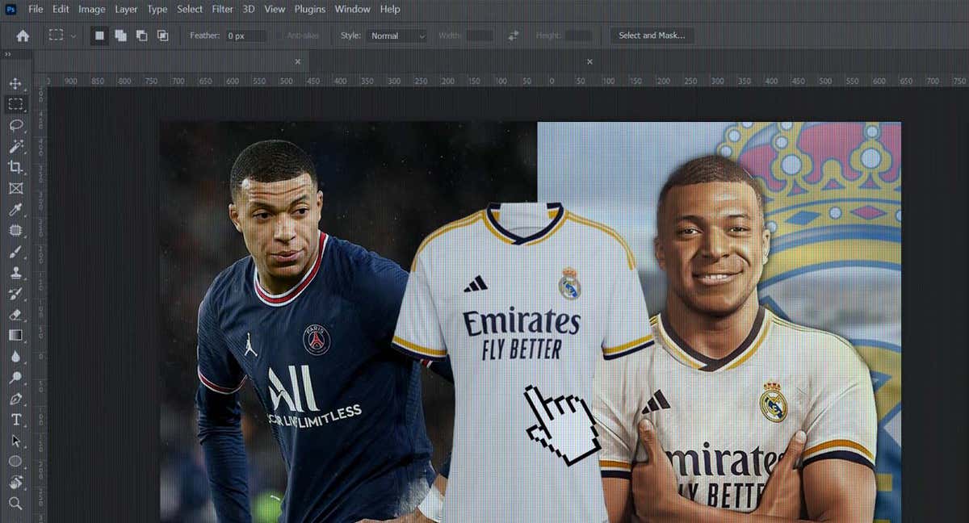Select the Frame tool

click(15, 188)
